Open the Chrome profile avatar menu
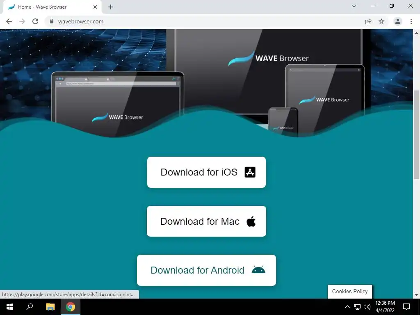 (398, 21)
